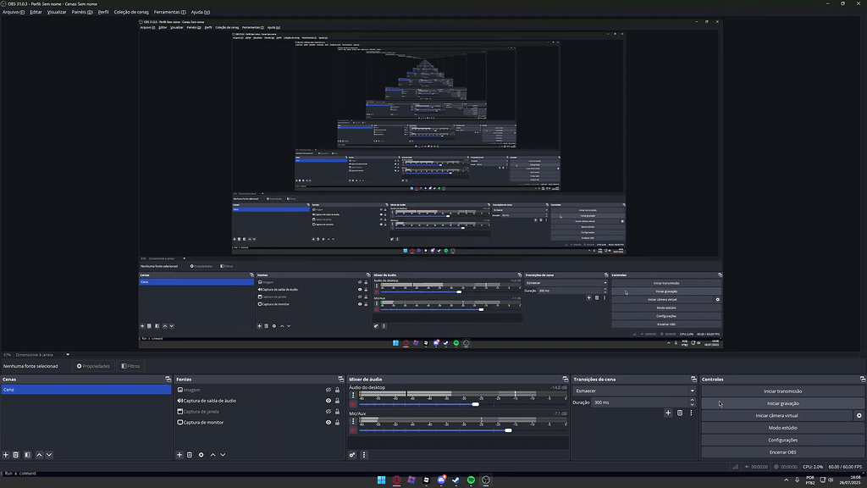
Task: Open Mic/Aux three-dot options menu
Action: (353, 421)
